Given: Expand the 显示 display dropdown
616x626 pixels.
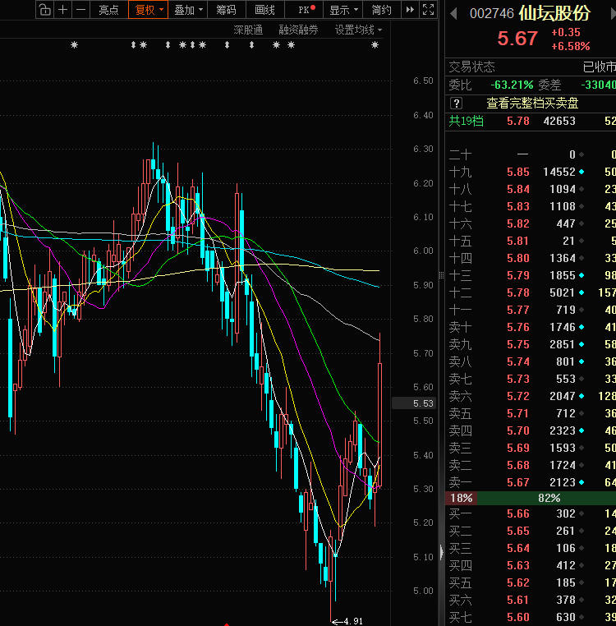Looking at the screenshot, I should pos(343,10).
